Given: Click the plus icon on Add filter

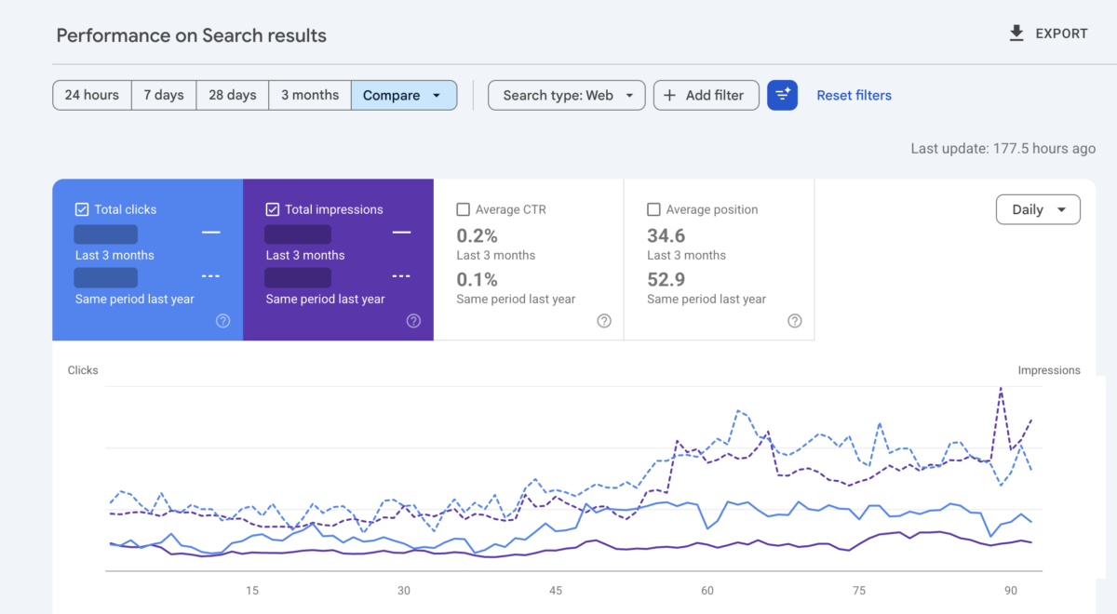Looking at the screenshot, I should pyautogui.click(x=669, y=95).
